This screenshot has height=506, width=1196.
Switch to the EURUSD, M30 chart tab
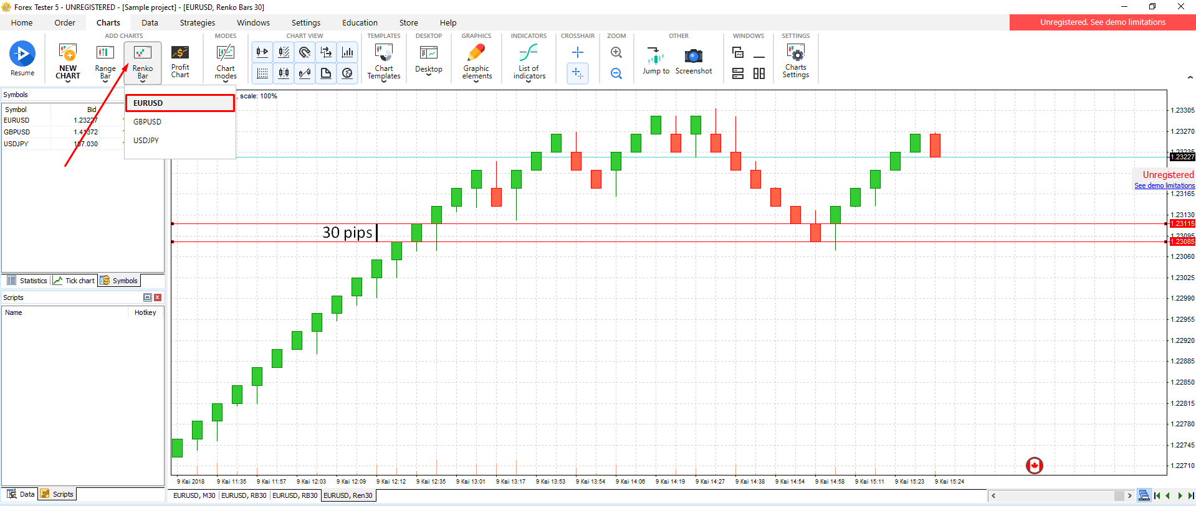click(x=194, y=495)
